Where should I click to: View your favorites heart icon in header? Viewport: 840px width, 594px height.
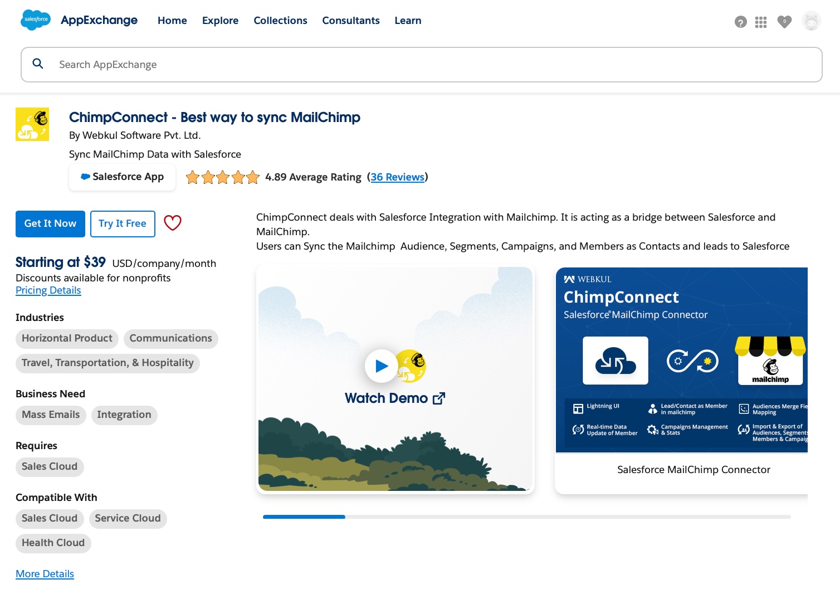(784, 22)
